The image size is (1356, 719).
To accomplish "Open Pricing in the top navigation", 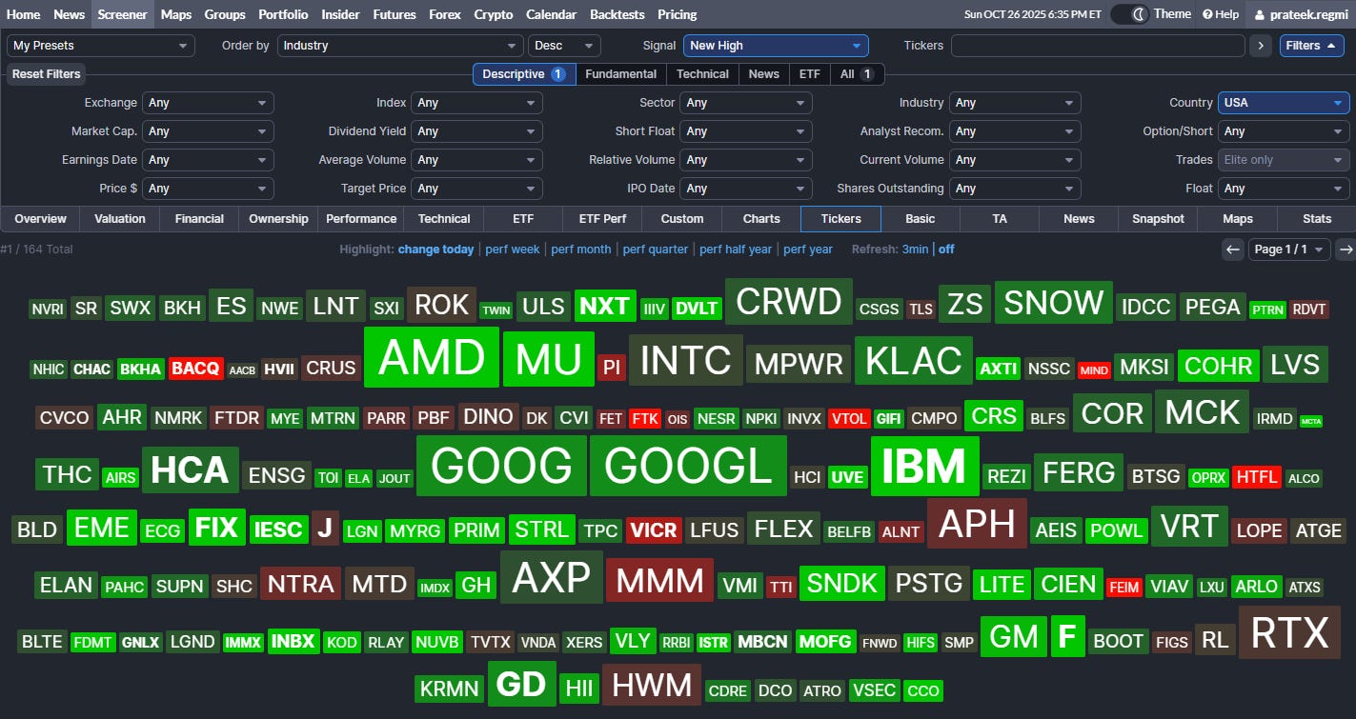I will tap(678, 14).
